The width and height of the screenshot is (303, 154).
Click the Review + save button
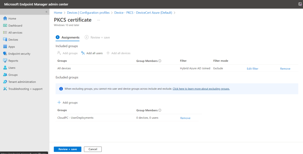tap(68, 149)
